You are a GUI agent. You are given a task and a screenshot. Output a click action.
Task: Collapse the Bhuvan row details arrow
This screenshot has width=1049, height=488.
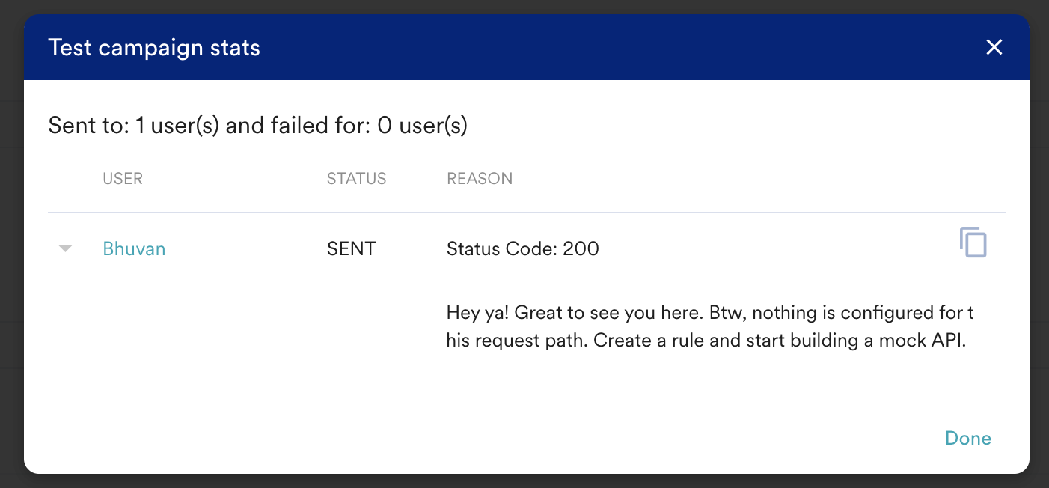[65, 249]
